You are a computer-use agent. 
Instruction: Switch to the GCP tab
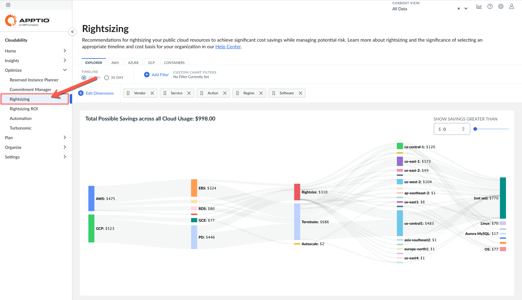[x=151, y=62]
